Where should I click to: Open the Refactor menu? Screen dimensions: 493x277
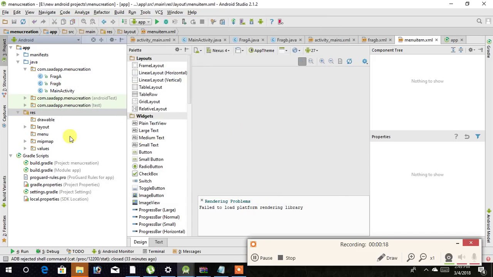click(x=102, y=12)
